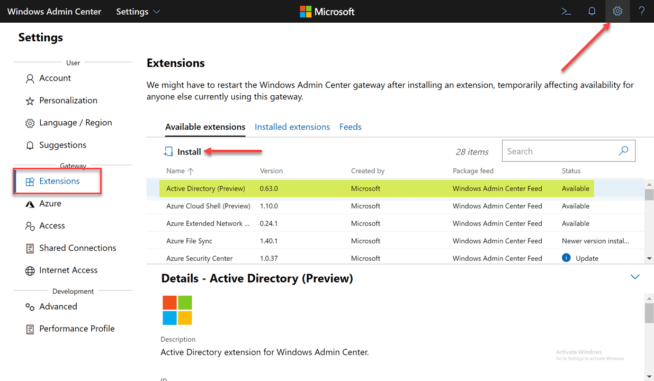Click the Install button
Viewport: 654px width, 381px height.
click(x=182, y=151)
